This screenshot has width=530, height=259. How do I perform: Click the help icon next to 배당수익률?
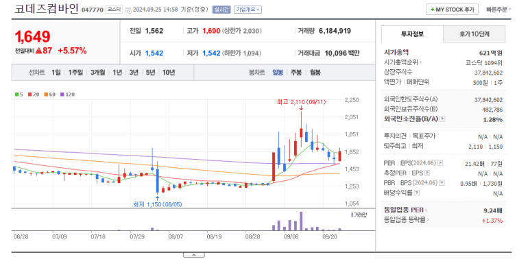tap(417, 193)
